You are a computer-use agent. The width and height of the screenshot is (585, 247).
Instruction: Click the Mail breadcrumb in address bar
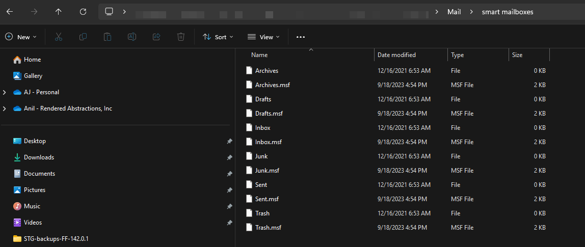point(454,11)
